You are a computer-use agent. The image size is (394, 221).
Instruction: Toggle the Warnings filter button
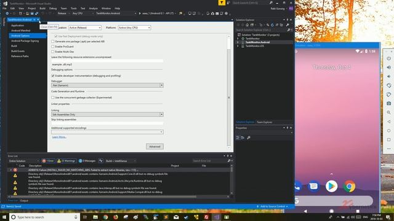(66, 161)
